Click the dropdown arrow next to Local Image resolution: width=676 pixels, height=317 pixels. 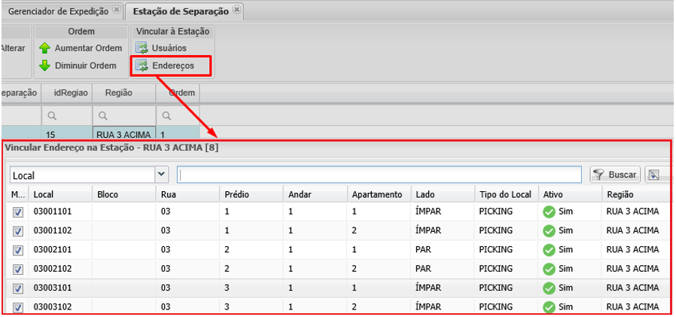pos(161,175)
